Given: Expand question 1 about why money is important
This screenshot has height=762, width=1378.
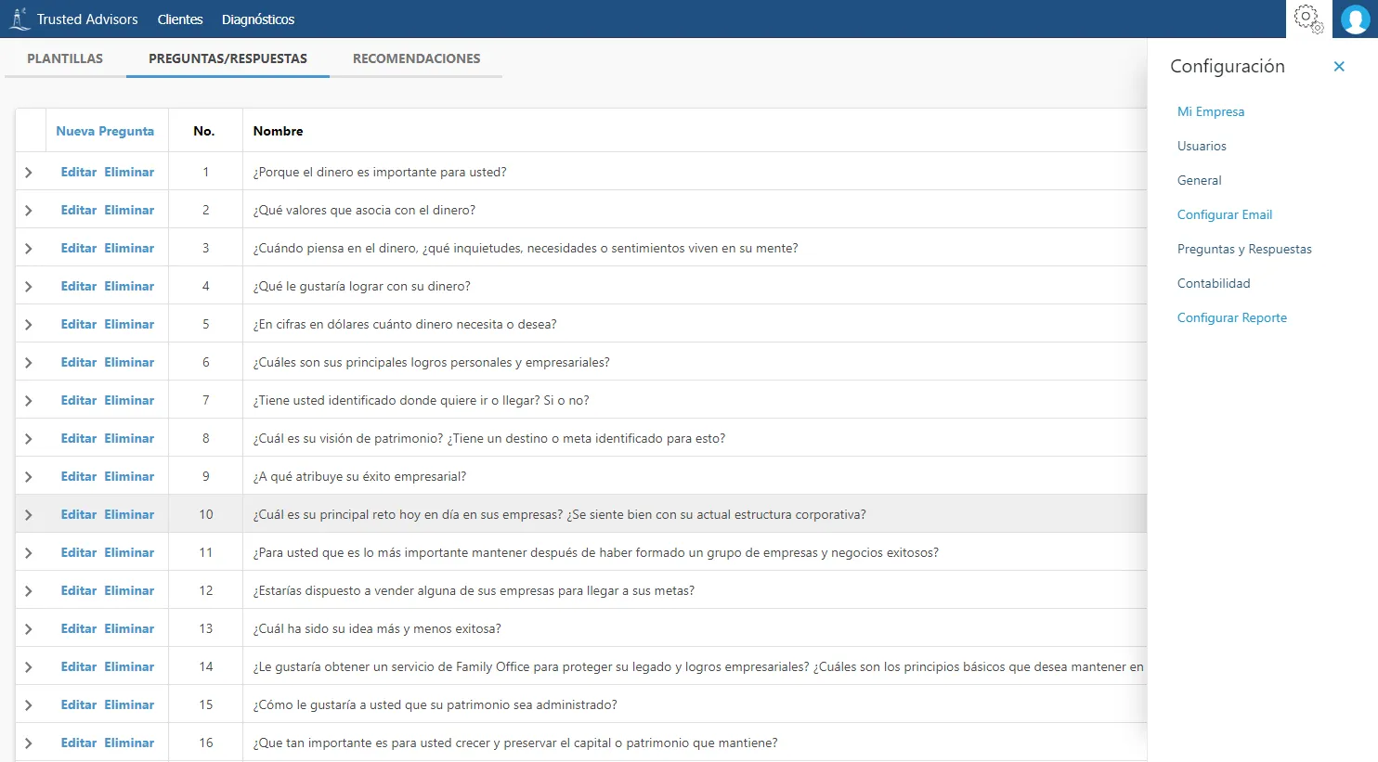Looking at the screenshot, I should (x=30, y=171).
